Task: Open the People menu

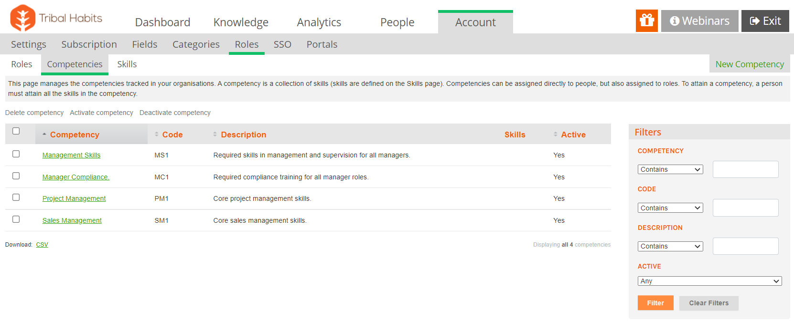Action: point(397,22)
